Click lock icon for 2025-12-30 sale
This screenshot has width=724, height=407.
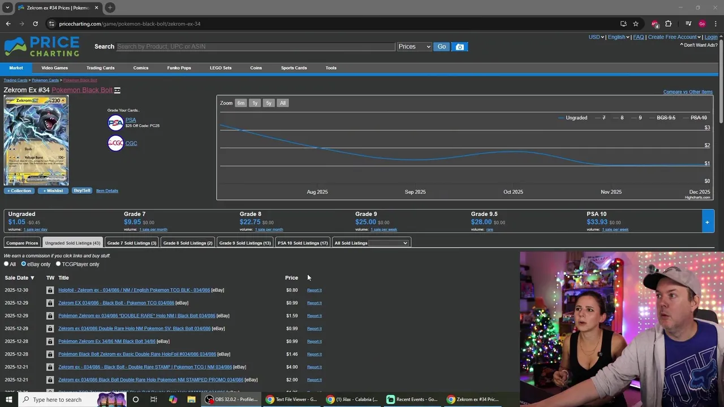pos(50,290)
